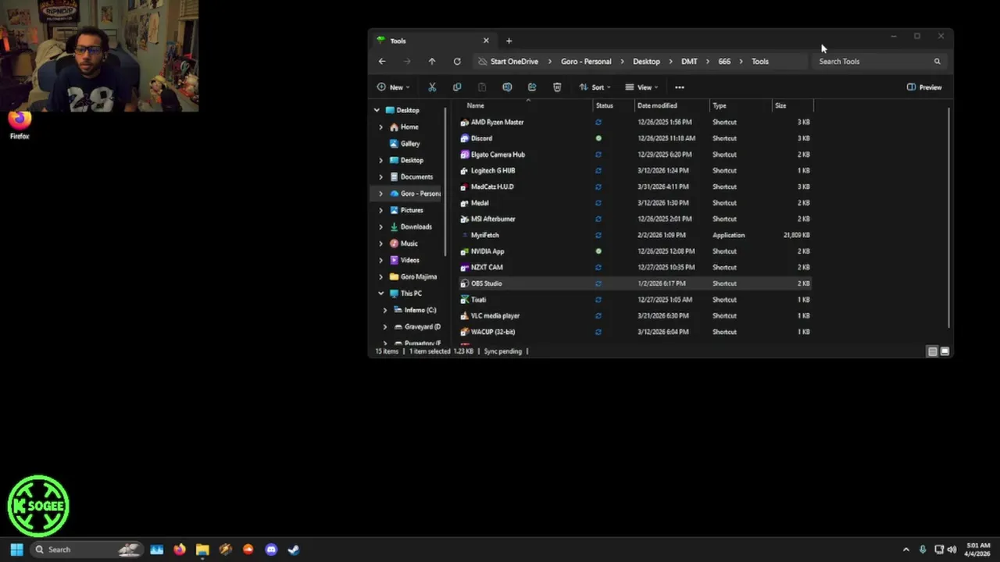This screenshot has width=1000, height=562.
Task: Show hidden system tray icons
Action: click(906, 550)
